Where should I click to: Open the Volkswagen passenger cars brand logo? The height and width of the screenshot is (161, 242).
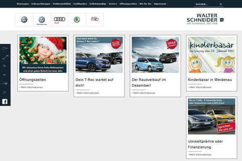point(24,20)
